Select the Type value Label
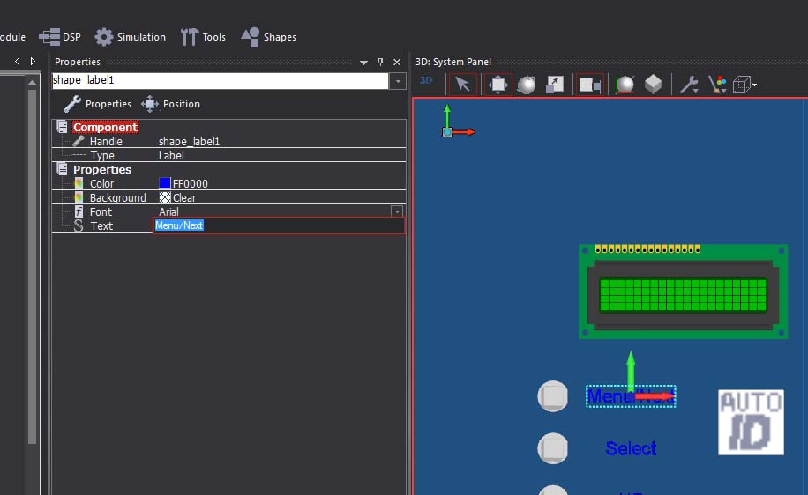 171,155
